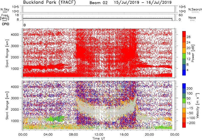Click the "Freq. [MHz]" axis label
This screenshot has width=202, height=140.
tap(5, 17)
